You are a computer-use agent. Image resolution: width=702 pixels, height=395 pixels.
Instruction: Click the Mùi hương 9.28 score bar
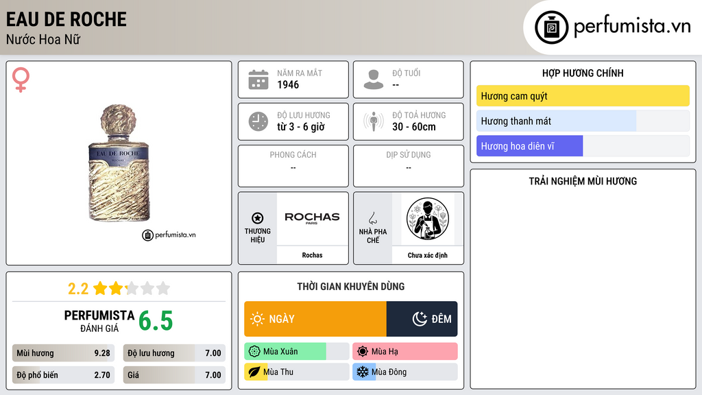click(63, 353)
